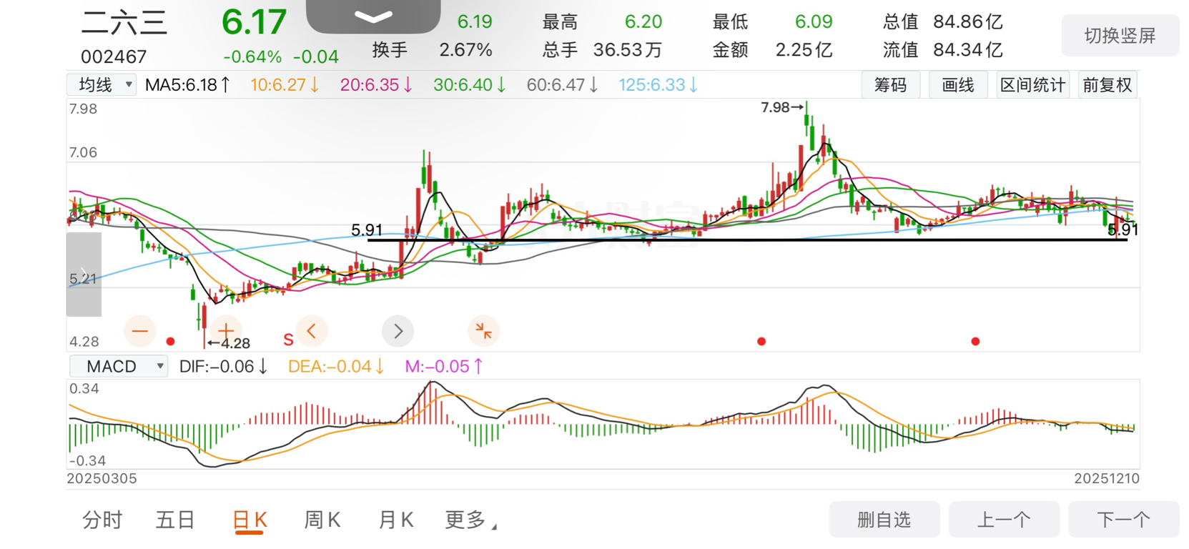This screenshot has width=1189, height=549.
Task: Tap the stock name 二六三
Action: 124,23
